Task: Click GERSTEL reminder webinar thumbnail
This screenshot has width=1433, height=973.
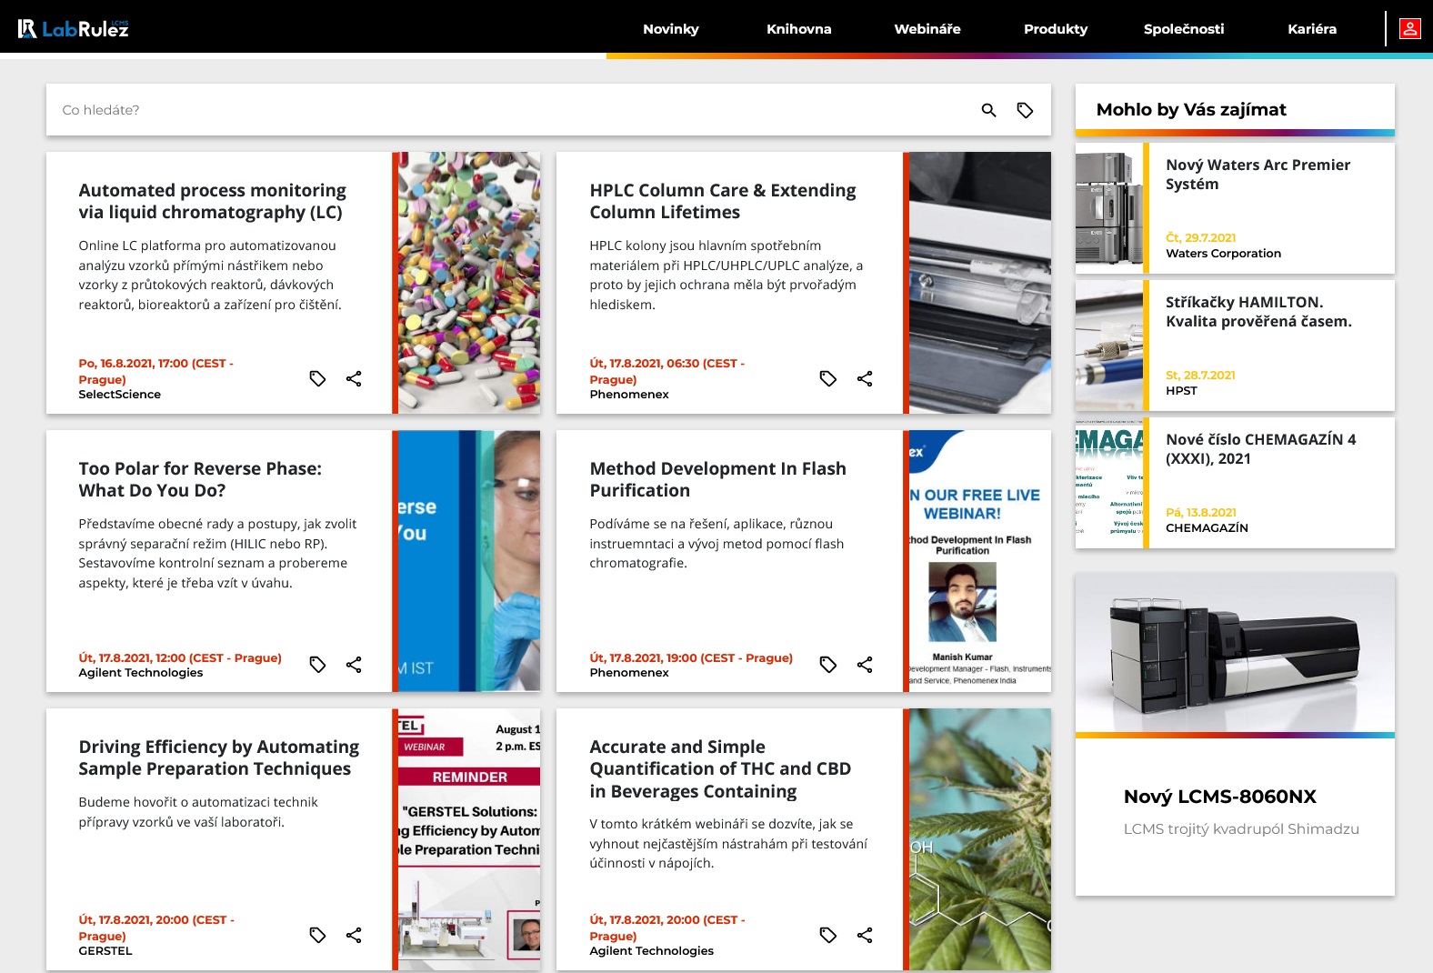Action: point(468,839)
